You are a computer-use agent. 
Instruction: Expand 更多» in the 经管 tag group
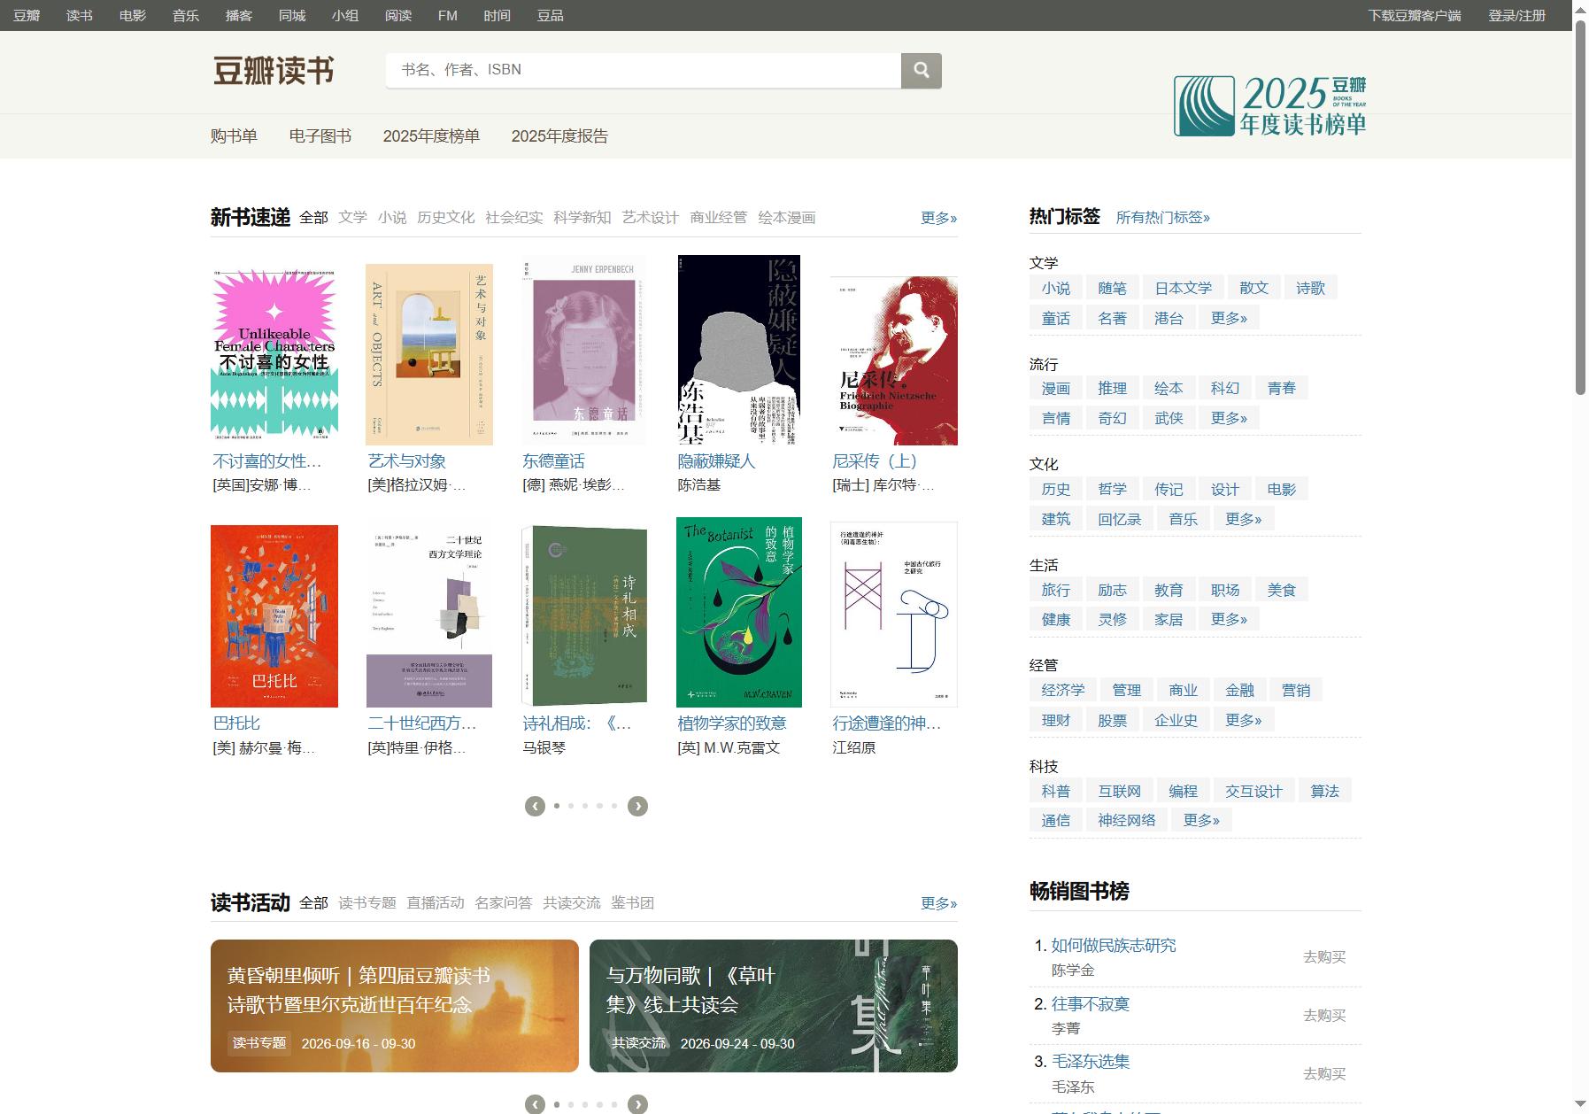pos(1243,720)
